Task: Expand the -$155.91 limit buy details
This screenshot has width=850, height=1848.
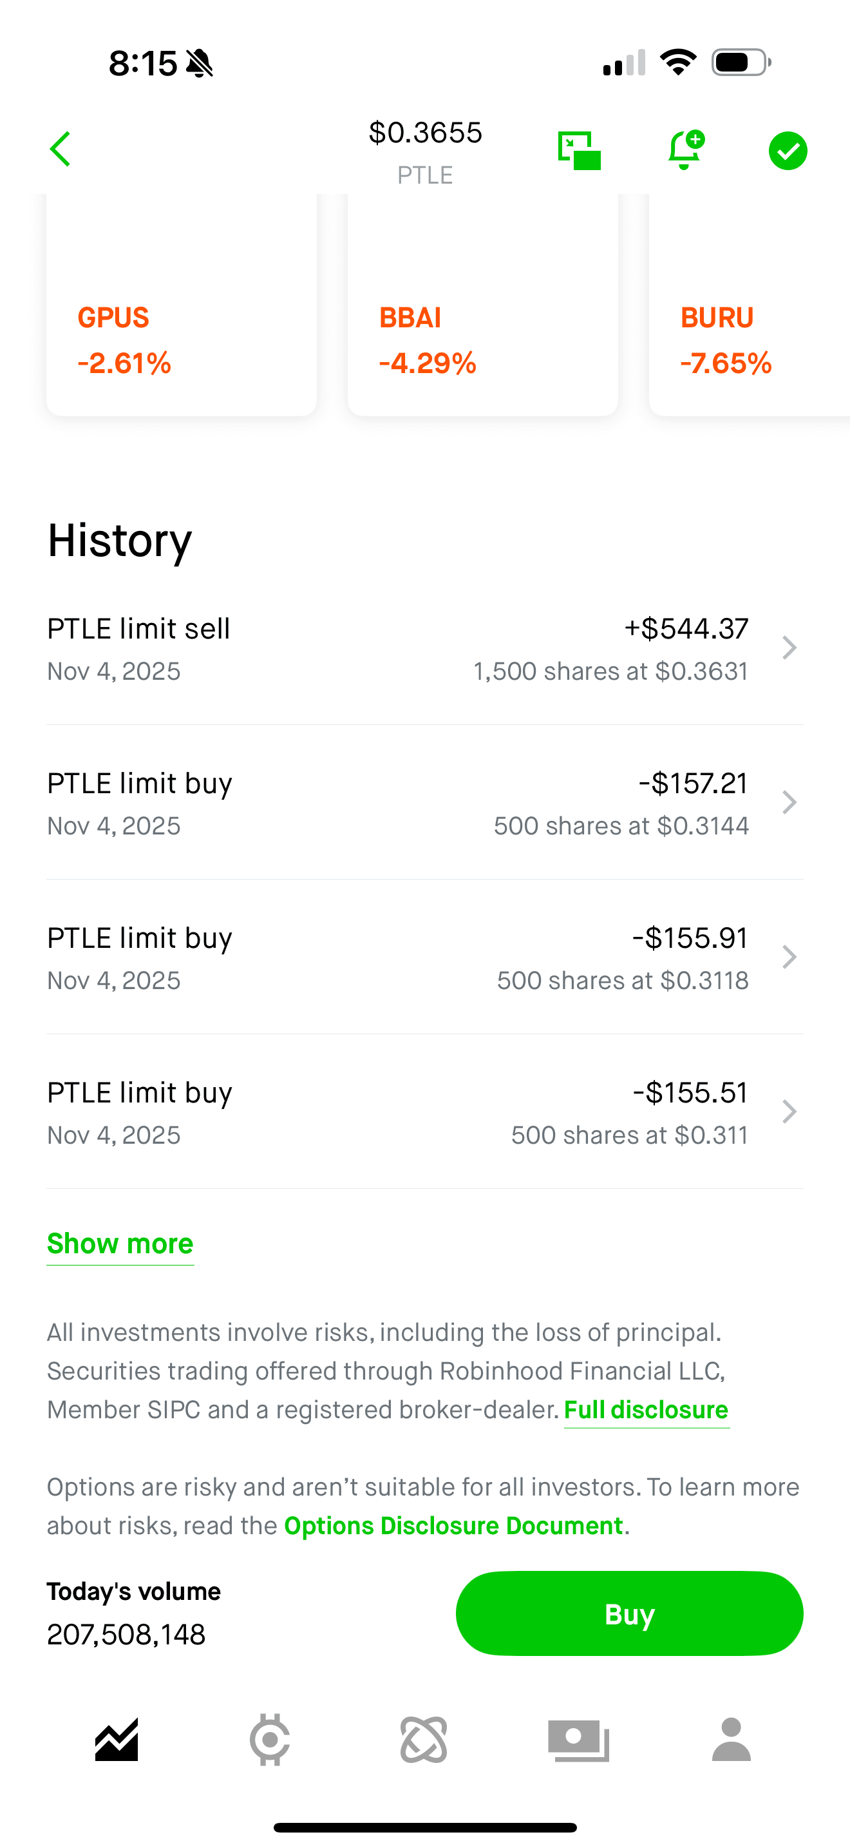Action: click(789, 957)
